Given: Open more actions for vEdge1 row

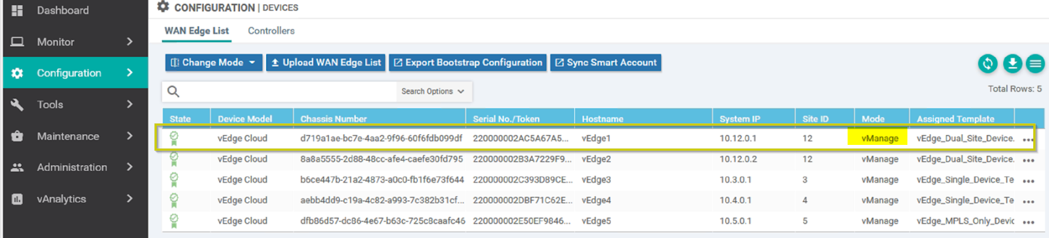Looking at the screenshot, I should pyautogui.click(x=1028, y=140).
